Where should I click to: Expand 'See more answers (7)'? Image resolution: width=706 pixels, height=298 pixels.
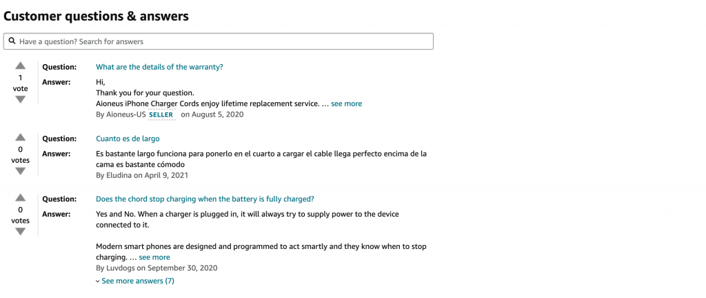[x=135, y=281]
